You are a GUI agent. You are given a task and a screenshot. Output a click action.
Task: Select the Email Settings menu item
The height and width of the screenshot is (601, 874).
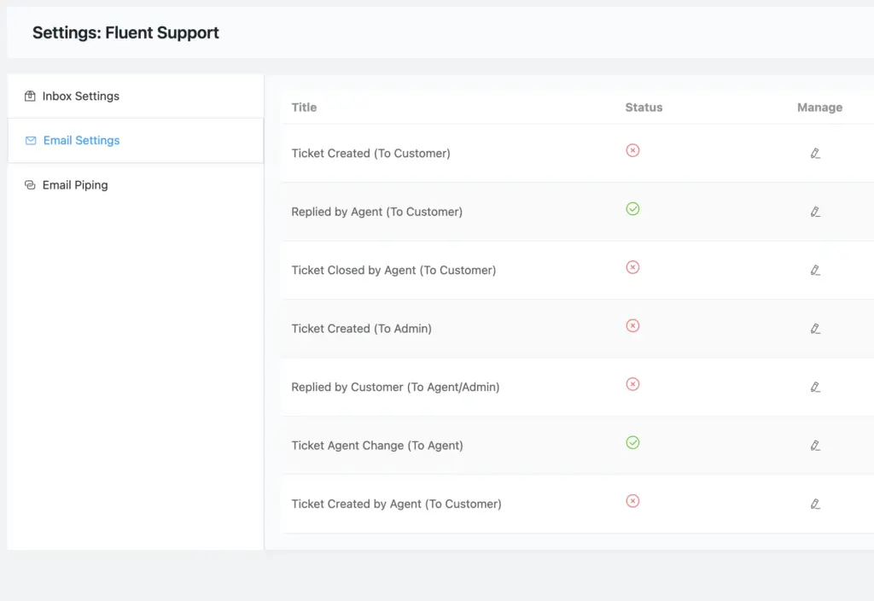click(x=136, y=141)
